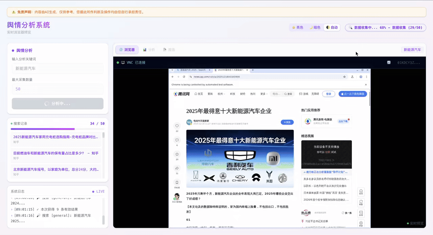
Task: Click the 登录 button
Action: (x=328, y=94)
